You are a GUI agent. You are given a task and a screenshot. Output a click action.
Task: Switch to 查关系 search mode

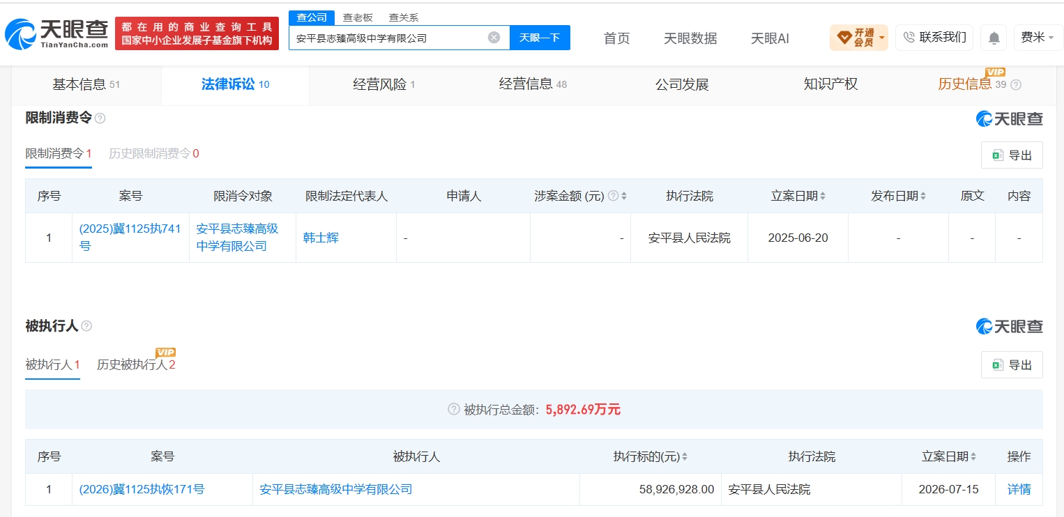click(x=404, y=17)
